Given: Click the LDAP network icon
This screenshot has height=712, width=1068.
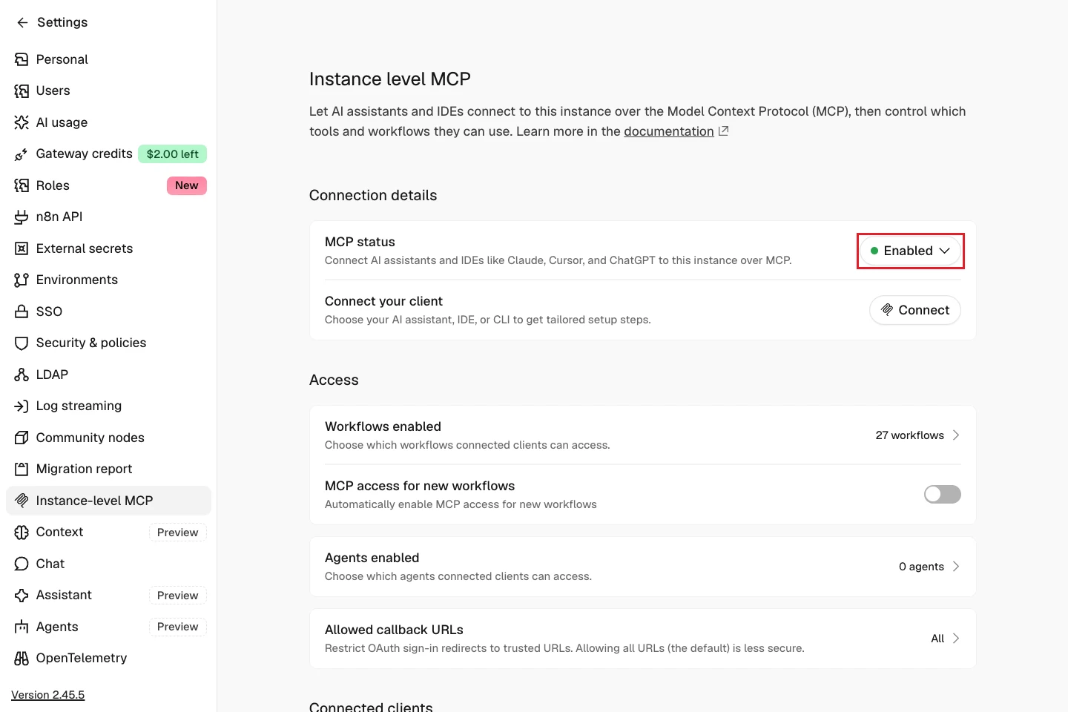Looking at the screenshot, I should click(x=22, y=375).
